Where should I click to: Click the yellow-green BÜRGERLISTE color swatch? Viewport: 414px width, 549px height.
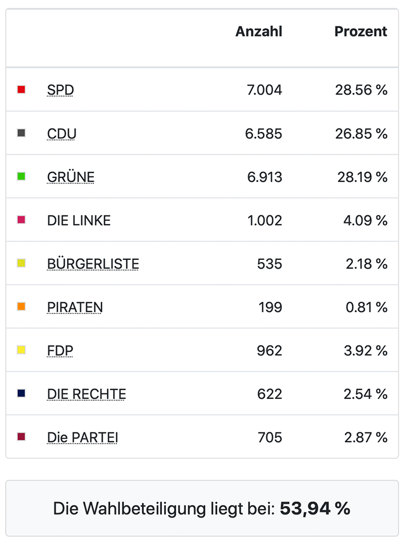[21, 263]
